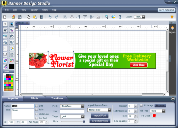Screen dimensions: 178x128
Task: Click the Link input field
Action: point(72,111)
